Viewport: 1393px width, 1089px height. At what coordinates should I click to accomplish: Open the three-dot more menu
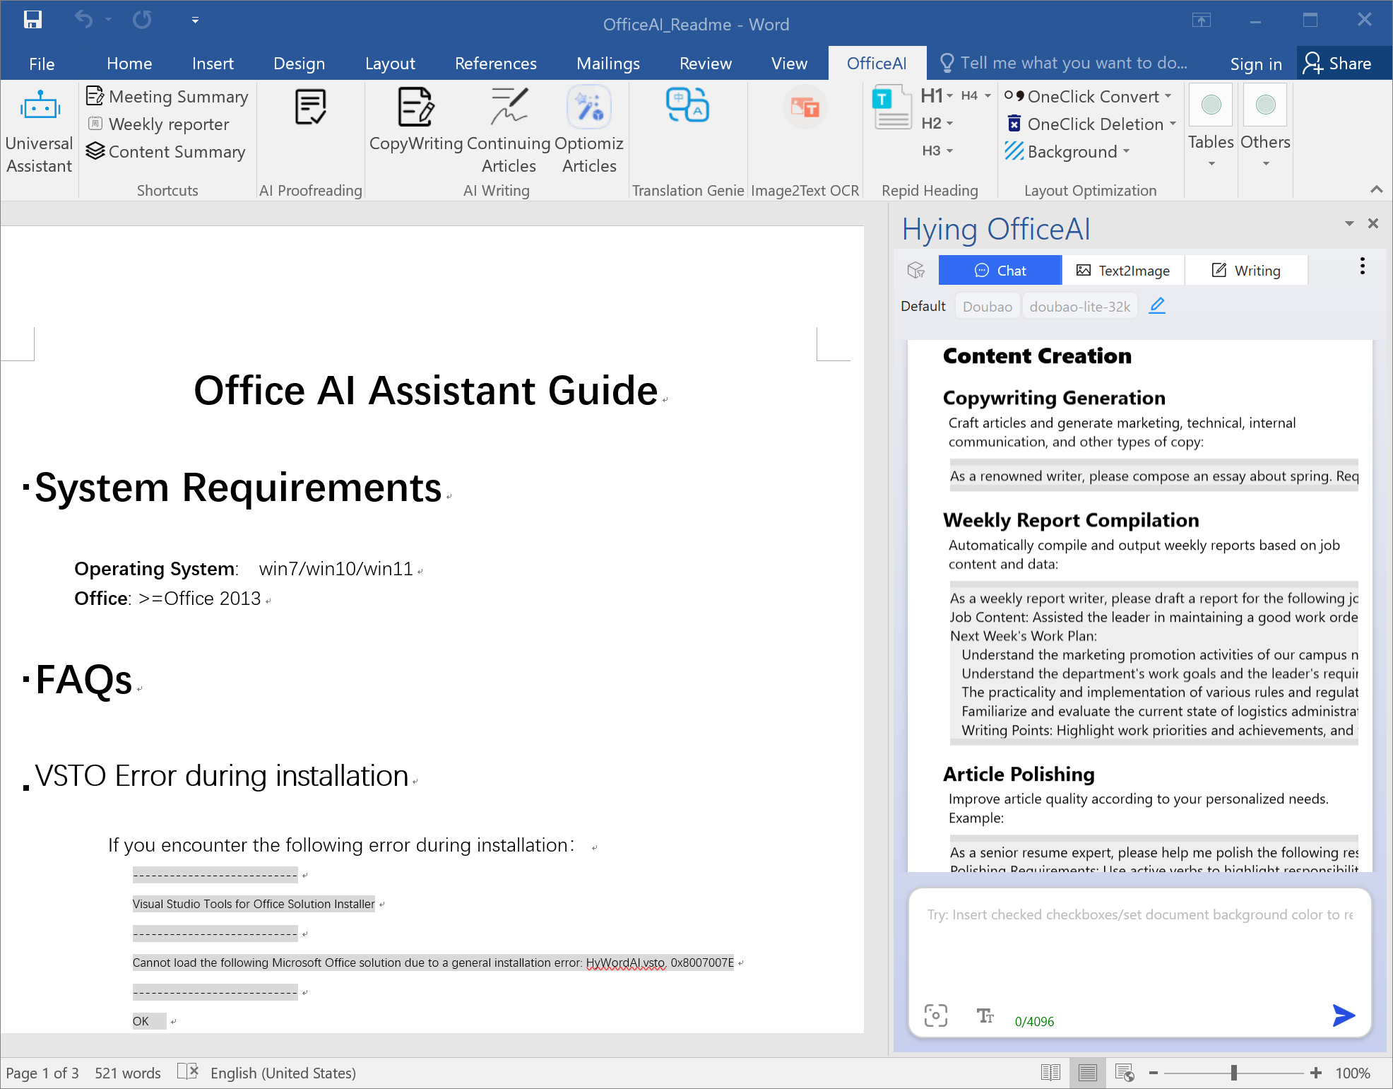point(1362,266)
